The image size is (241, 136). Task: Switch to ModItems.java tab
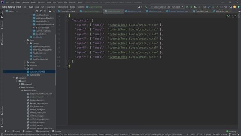155,11
